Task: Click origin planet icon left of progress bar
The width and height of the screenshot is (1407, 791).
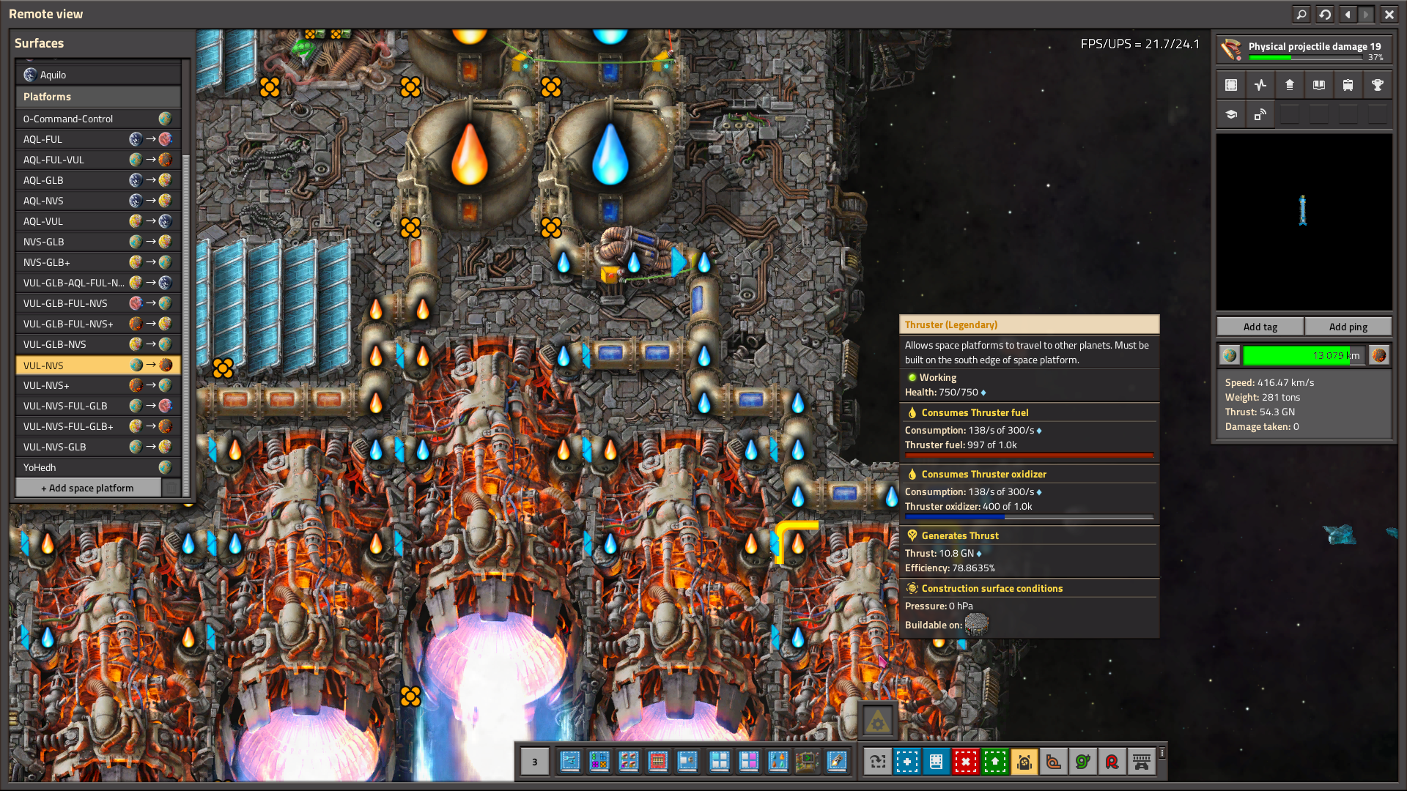Action: [x=1230, y=355]
